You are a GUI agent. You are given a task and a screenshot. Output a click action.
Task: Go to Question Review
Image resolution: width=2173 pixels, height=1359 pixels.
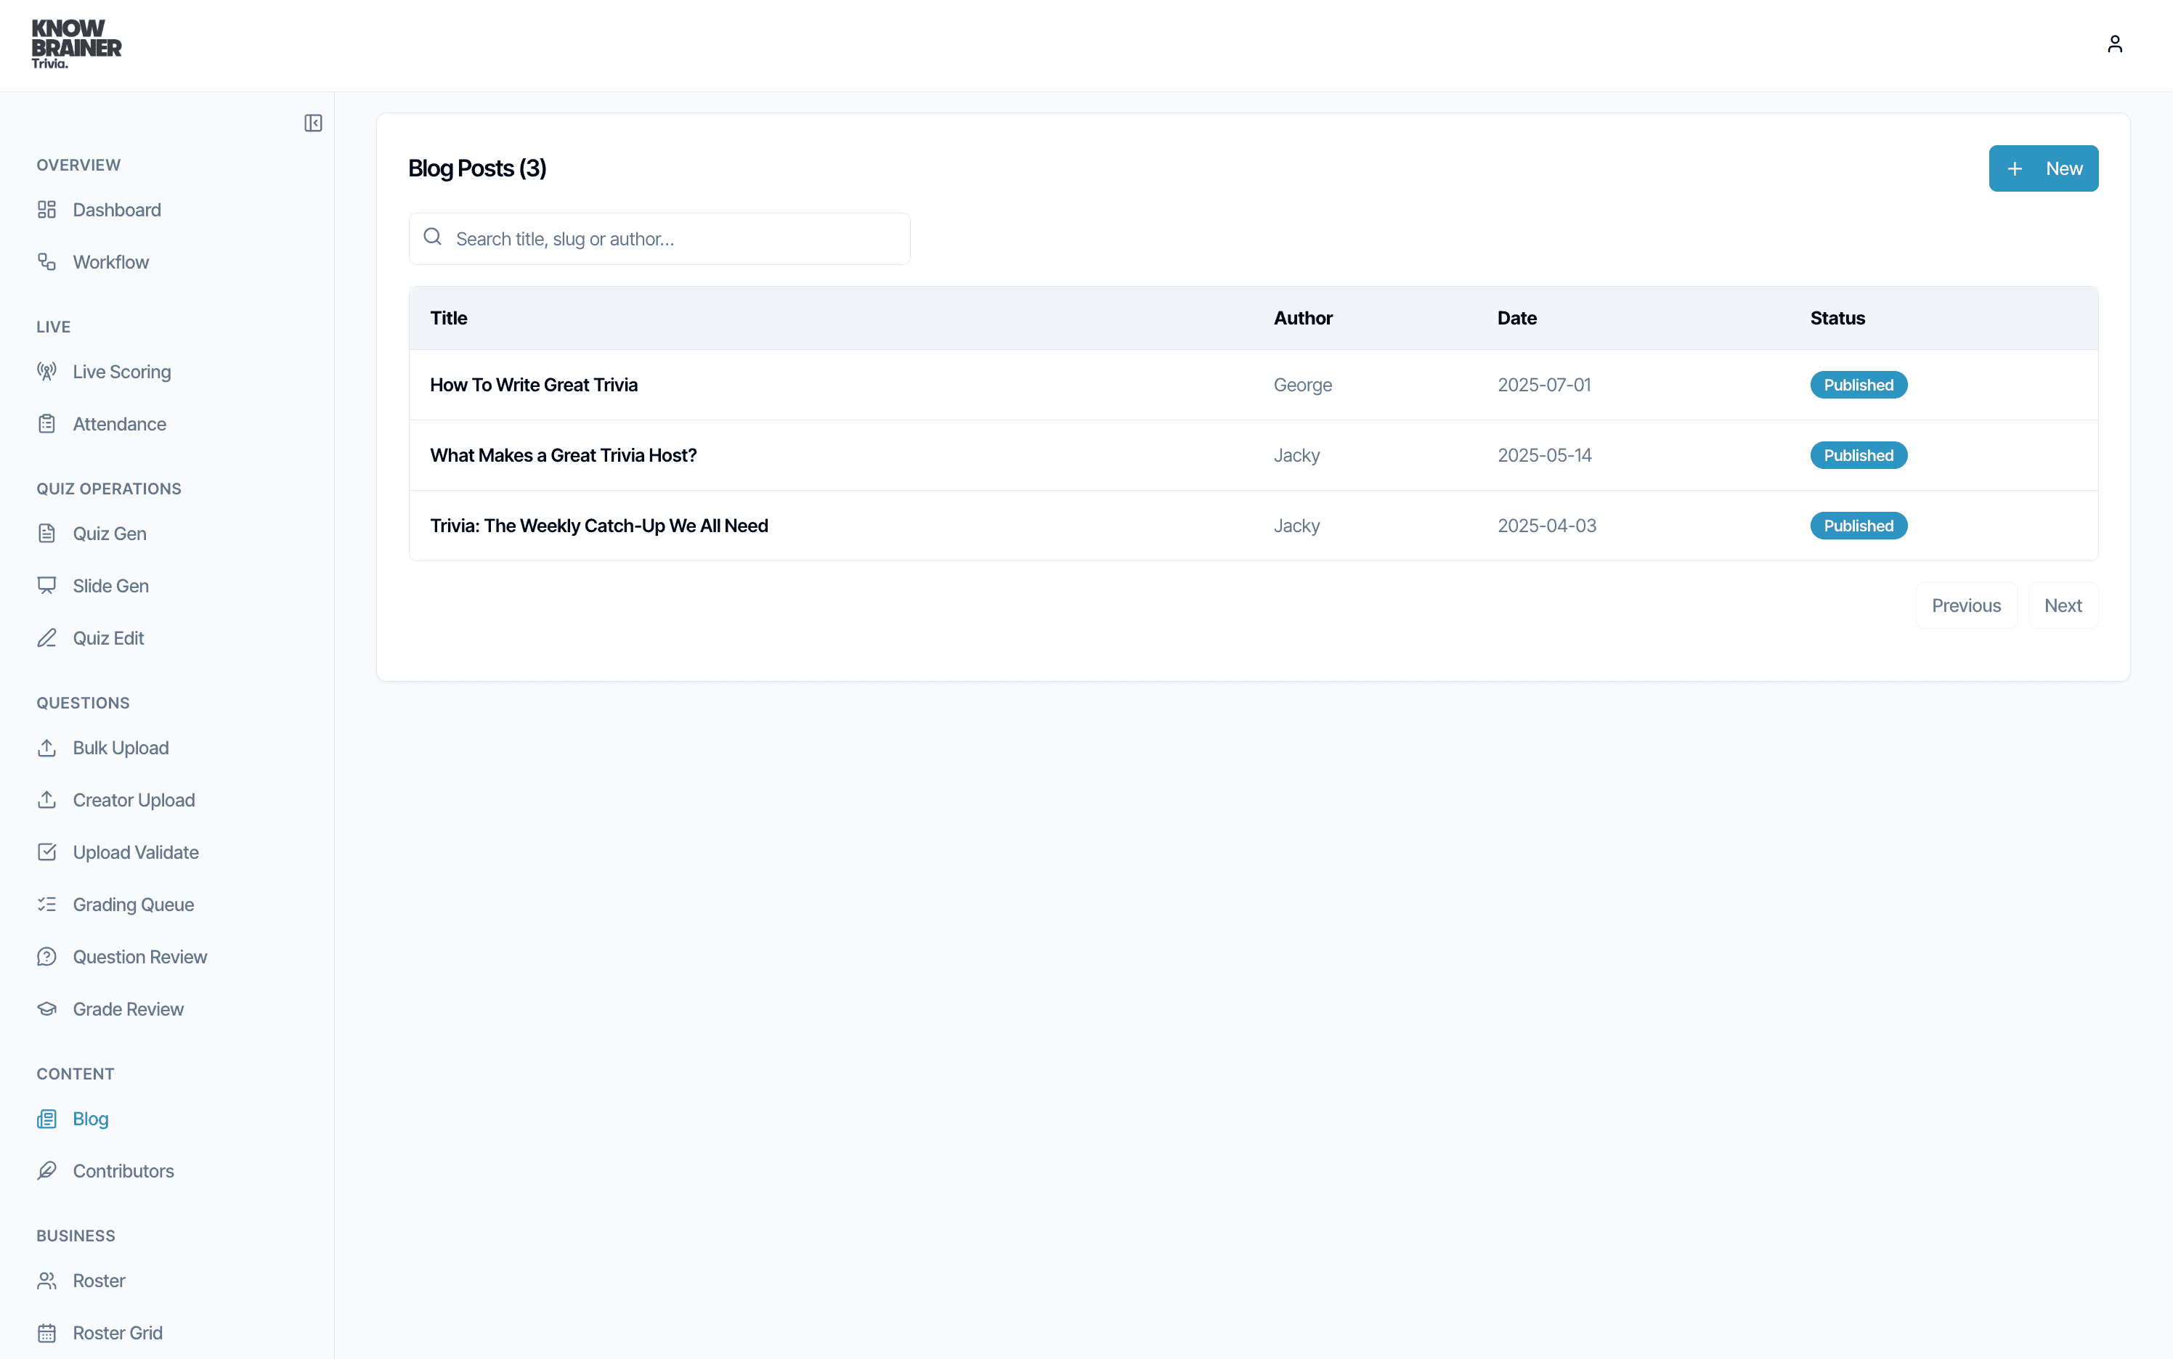140,956
